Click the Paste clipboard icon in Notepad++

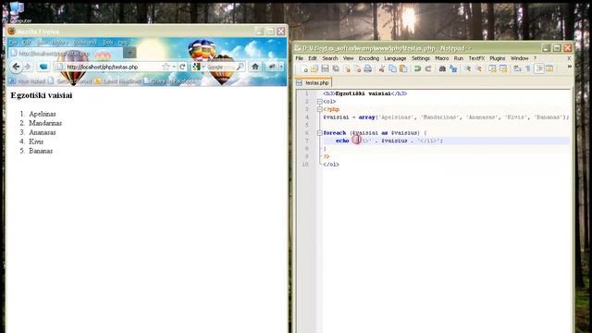(x=403, y=68)
